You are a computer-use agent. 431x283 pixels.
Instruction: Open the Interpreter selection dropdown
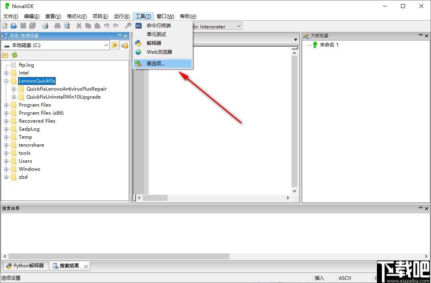(239, 26)
